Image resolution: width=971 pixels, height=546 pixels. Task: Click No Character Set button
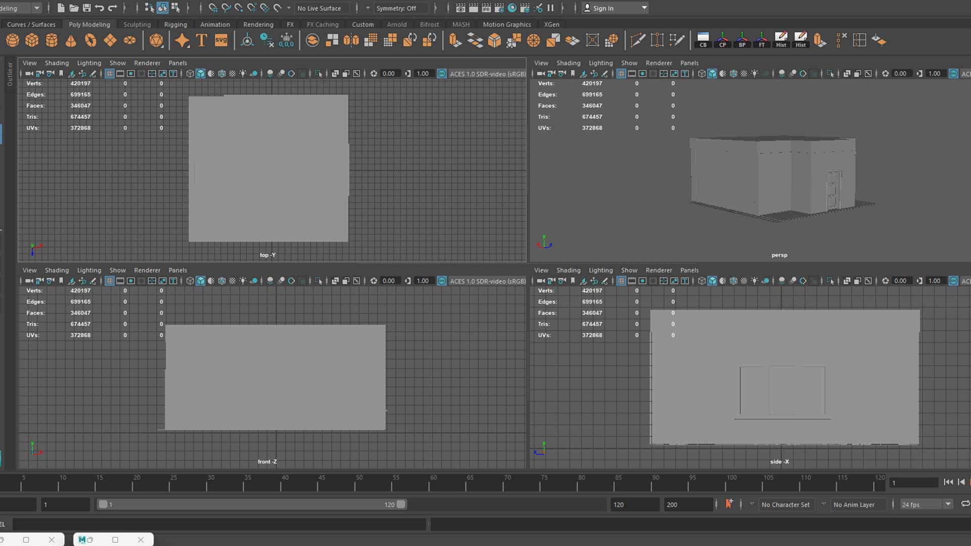click(785, 505)
